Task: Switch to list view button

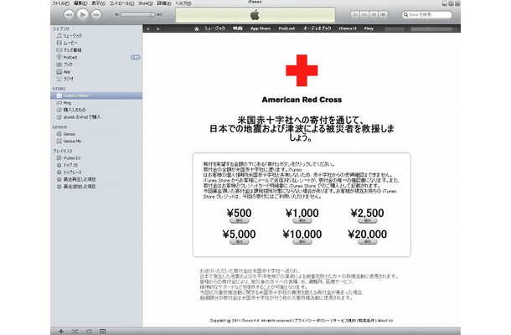Action: [x=355, y=15]
